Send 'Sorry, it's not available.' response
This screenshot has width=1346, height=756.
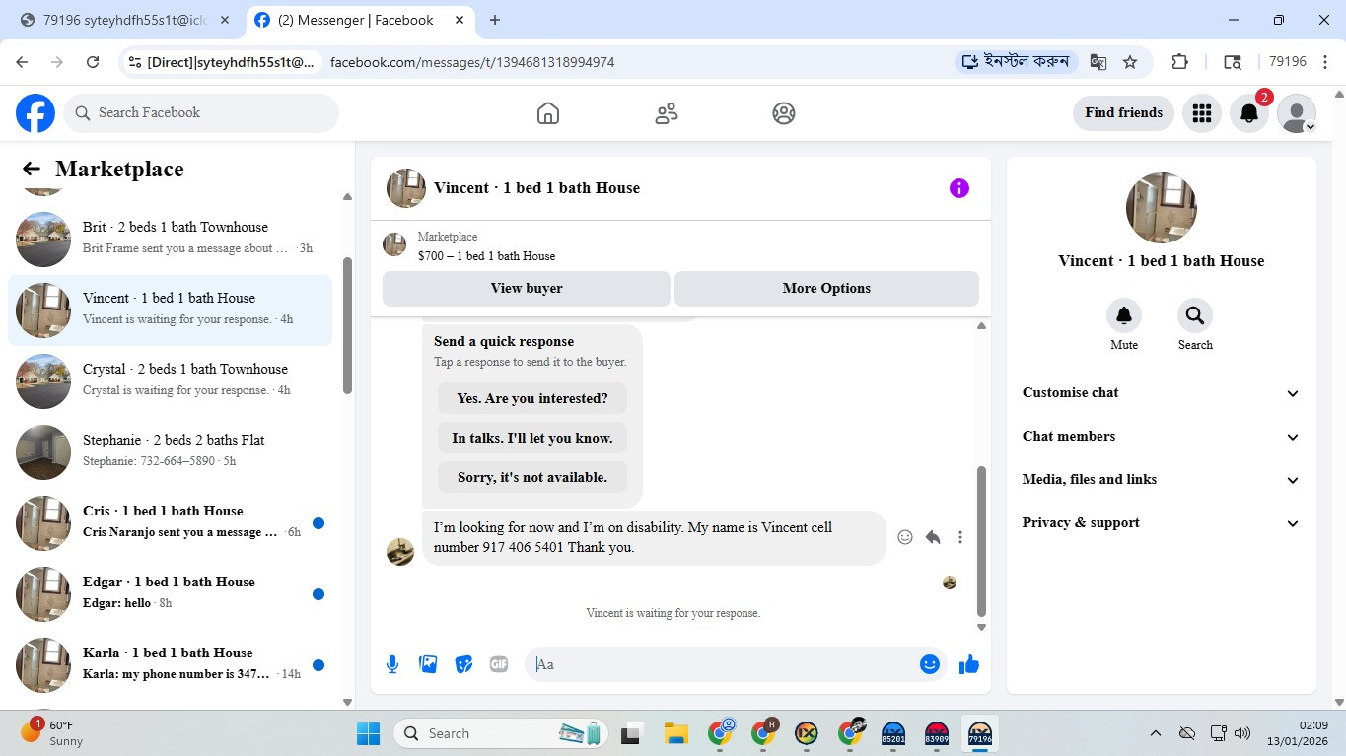(x=532, y=478)
